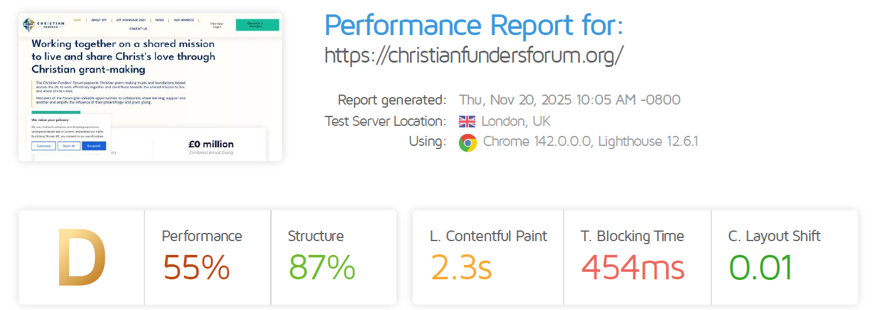877x310 pixels.
Task: Click the Structure 87% score
Action: (321, 267)
